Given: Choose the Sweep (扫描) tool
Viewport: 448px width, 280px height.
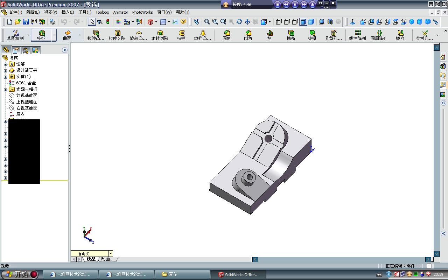Looking at the screenshot, I should (181, 35).
